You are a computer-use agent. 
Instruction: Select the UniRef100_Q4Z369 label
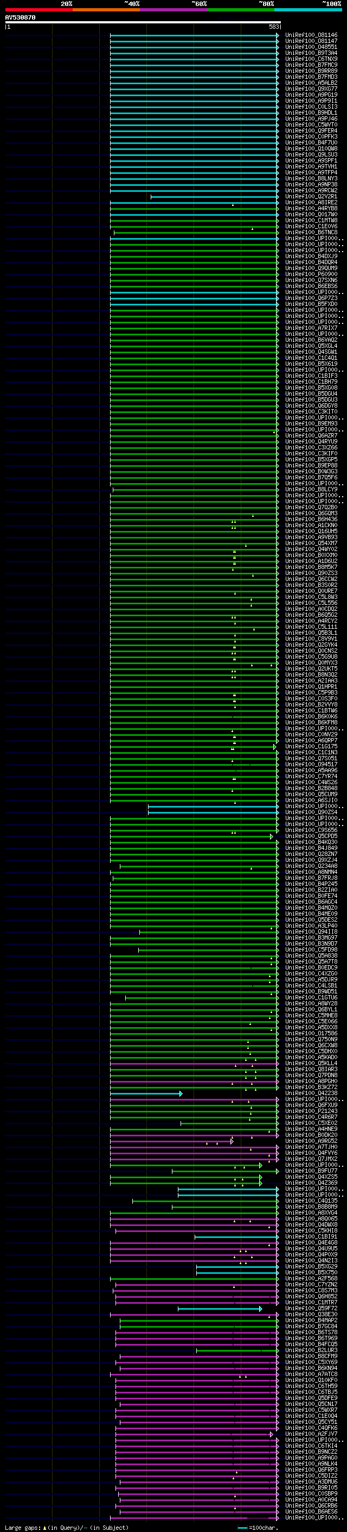[311, 1183]
